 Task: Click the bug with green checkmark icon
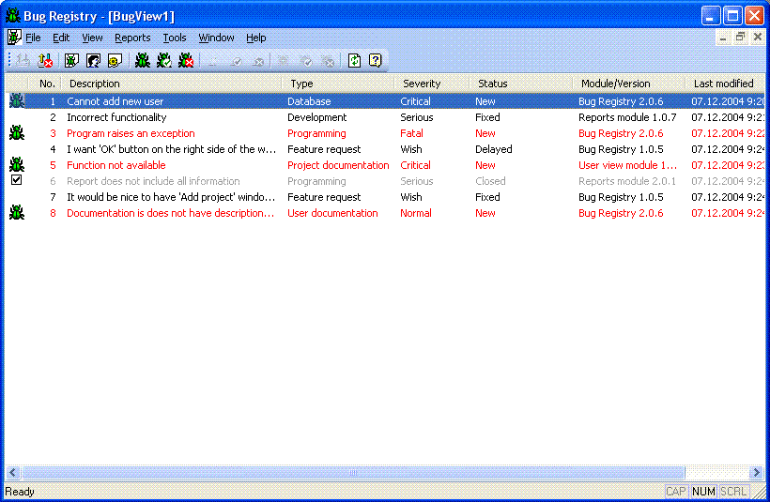point(164,61)
